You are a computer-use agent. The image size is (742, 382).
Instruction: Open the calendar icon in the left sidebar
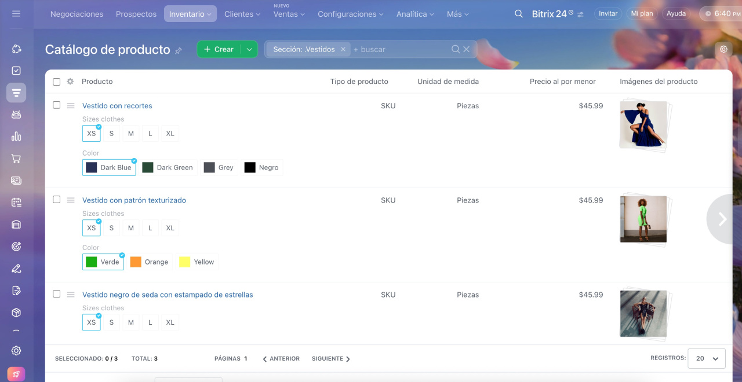16,203
